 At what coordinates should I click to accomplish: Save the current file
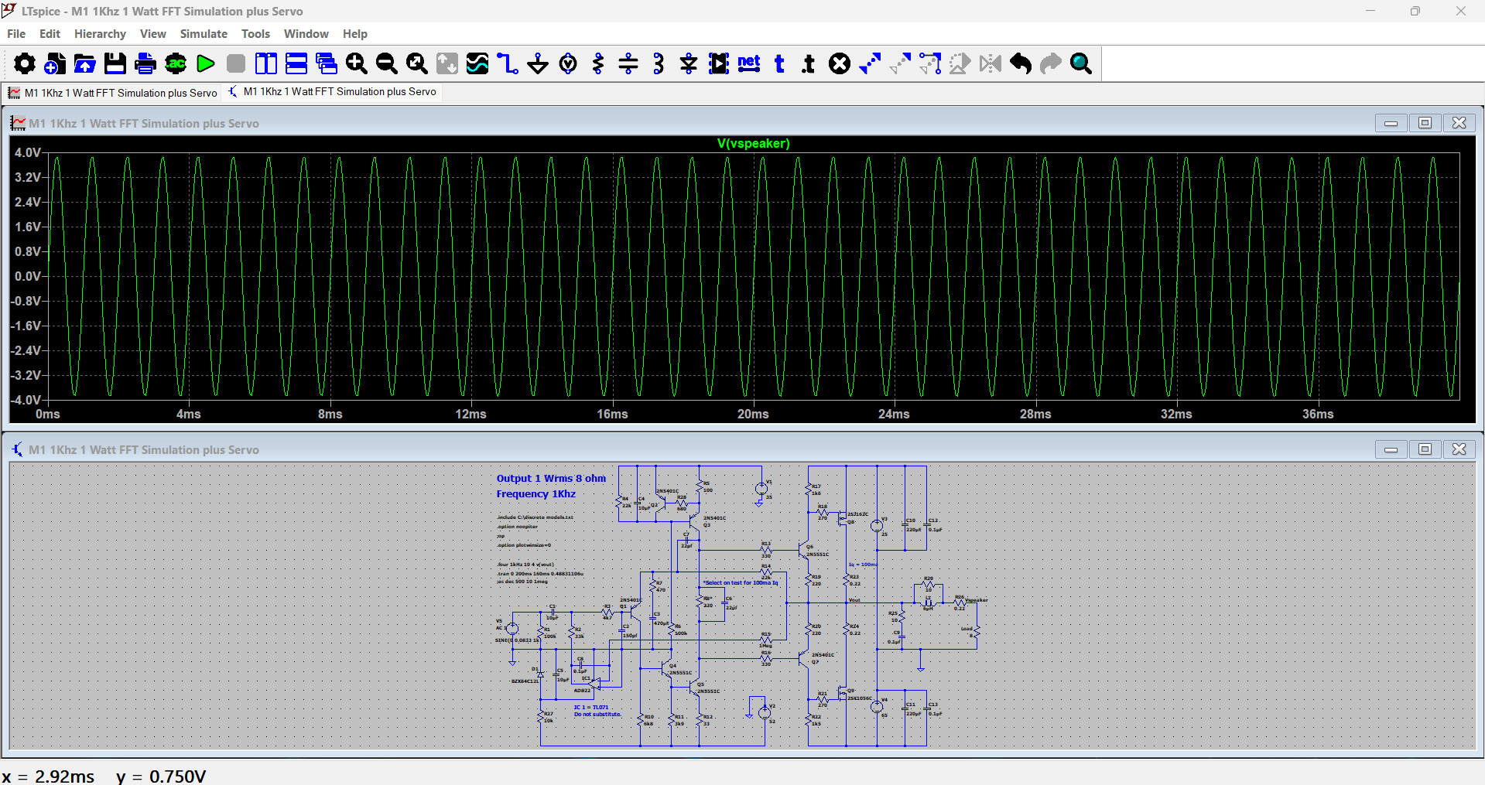(115, 63)
